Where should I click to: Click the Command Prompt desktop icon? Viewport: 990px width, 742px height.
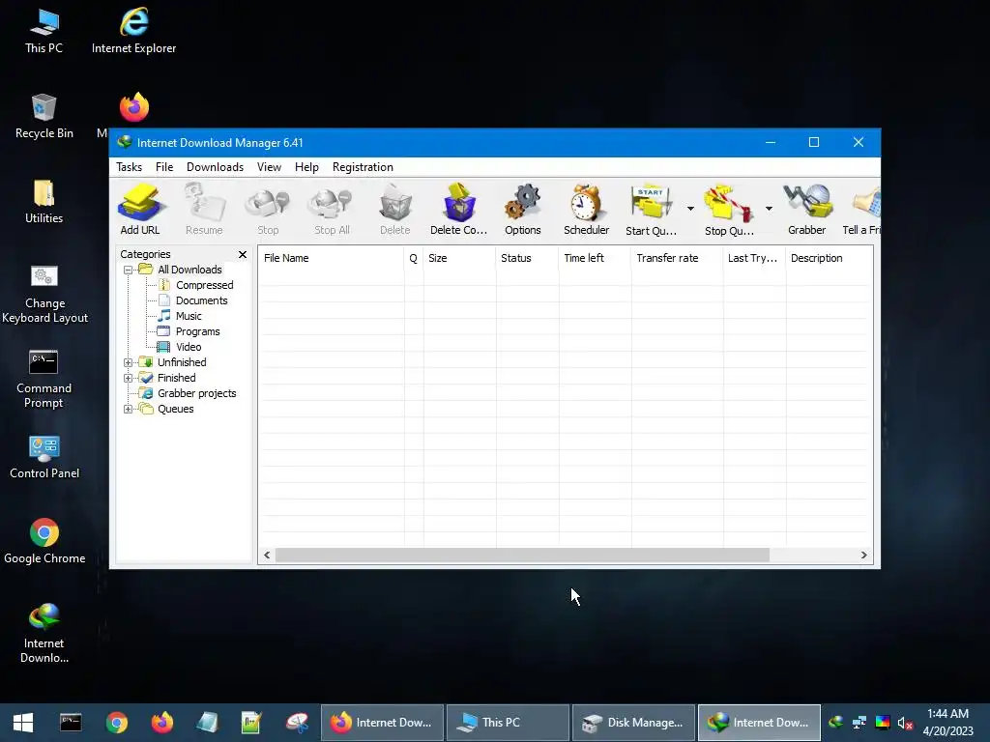tap(44, 379)
